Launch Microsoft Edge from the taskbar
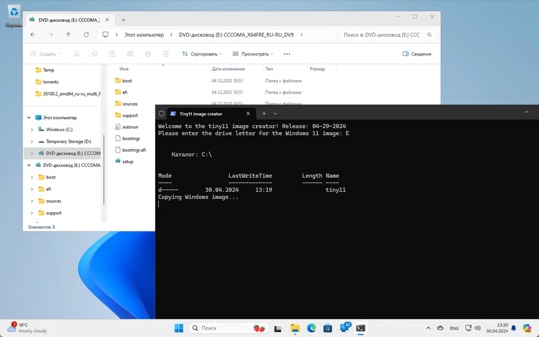Viewport: 539px width, 337px height. click(312, 328)
